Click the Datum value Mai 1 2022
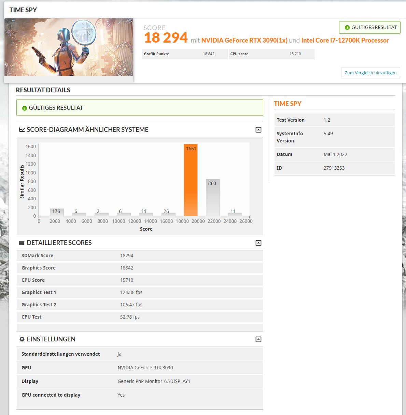This screenshot has width=406, height=415. pos(335,154)
